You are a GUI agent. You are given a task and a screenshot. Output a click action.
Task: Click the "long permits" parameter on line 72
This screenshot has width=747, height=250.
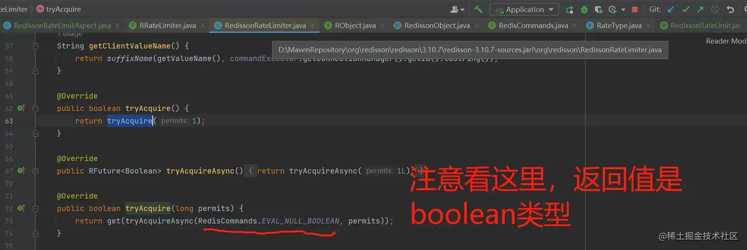[x=203, y=208]
